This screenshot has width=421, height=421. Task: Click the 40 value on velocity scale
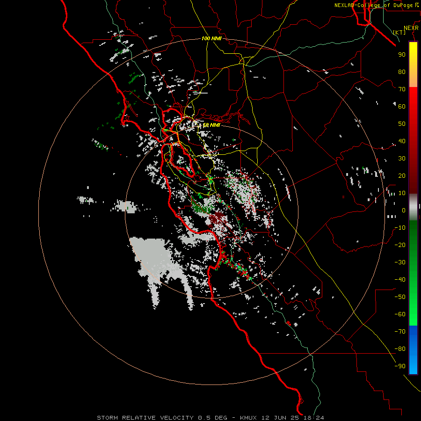[402, 141]
